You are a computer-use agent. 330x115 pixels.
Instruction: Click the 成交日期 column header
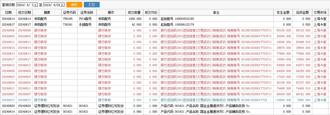pos(24,13)
